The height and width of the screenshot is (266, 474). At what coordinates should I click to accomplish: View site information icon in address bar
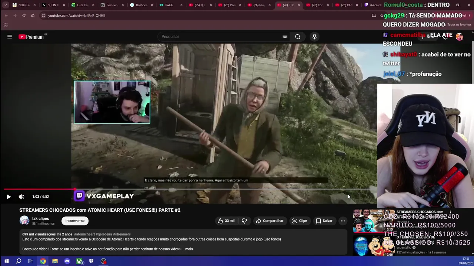[x=43, y=16]
